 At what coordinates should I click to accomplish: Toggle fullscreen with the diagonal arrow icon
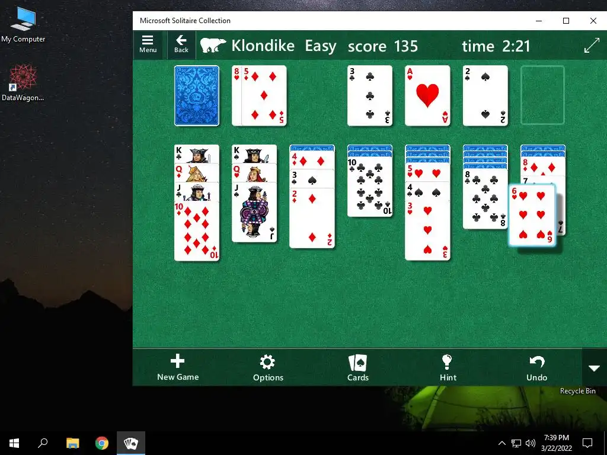pos(592,46)
